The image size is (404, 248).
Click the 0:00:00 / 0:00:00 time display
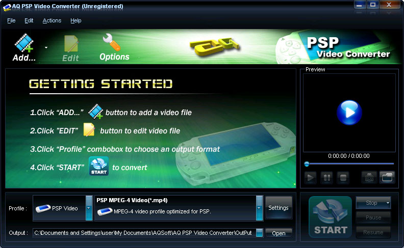pyautogui.click(x=349, y=156)
